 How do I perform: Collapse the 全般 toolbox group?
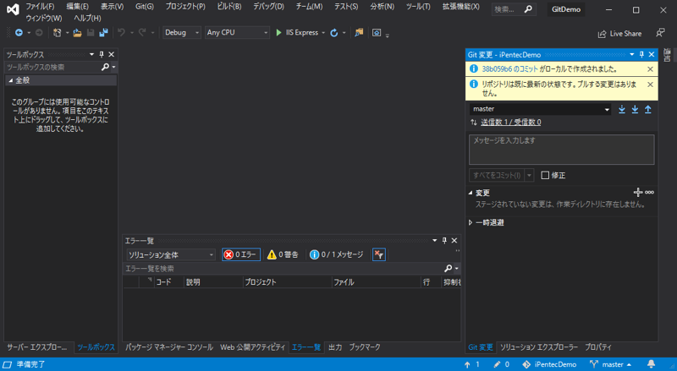click(x=11, y=80)
